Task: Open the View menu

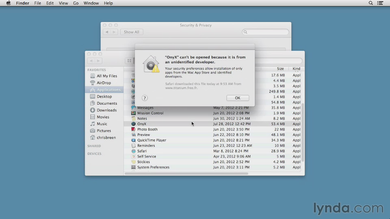Action: (x=63, y=3)
